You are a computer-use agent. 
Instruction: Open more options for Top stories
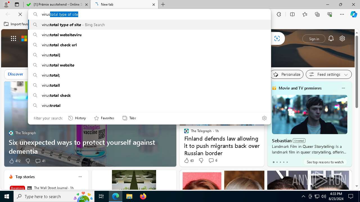(80, 177)
